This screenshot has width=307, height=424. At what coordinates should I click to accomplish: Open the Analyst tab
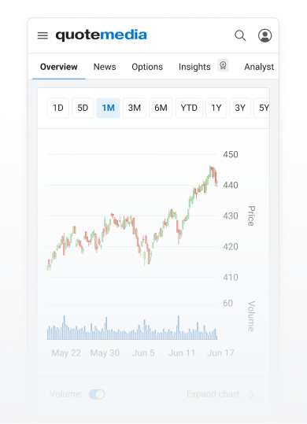[259, 67]
